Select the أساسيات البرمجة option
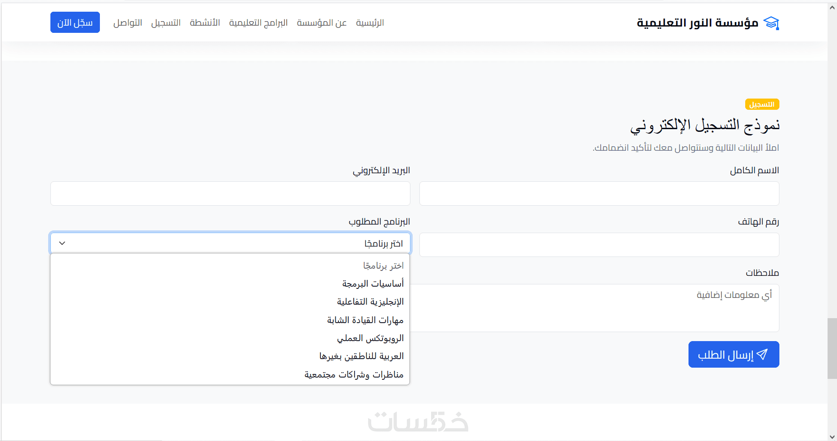 click(x=373, y=283)
